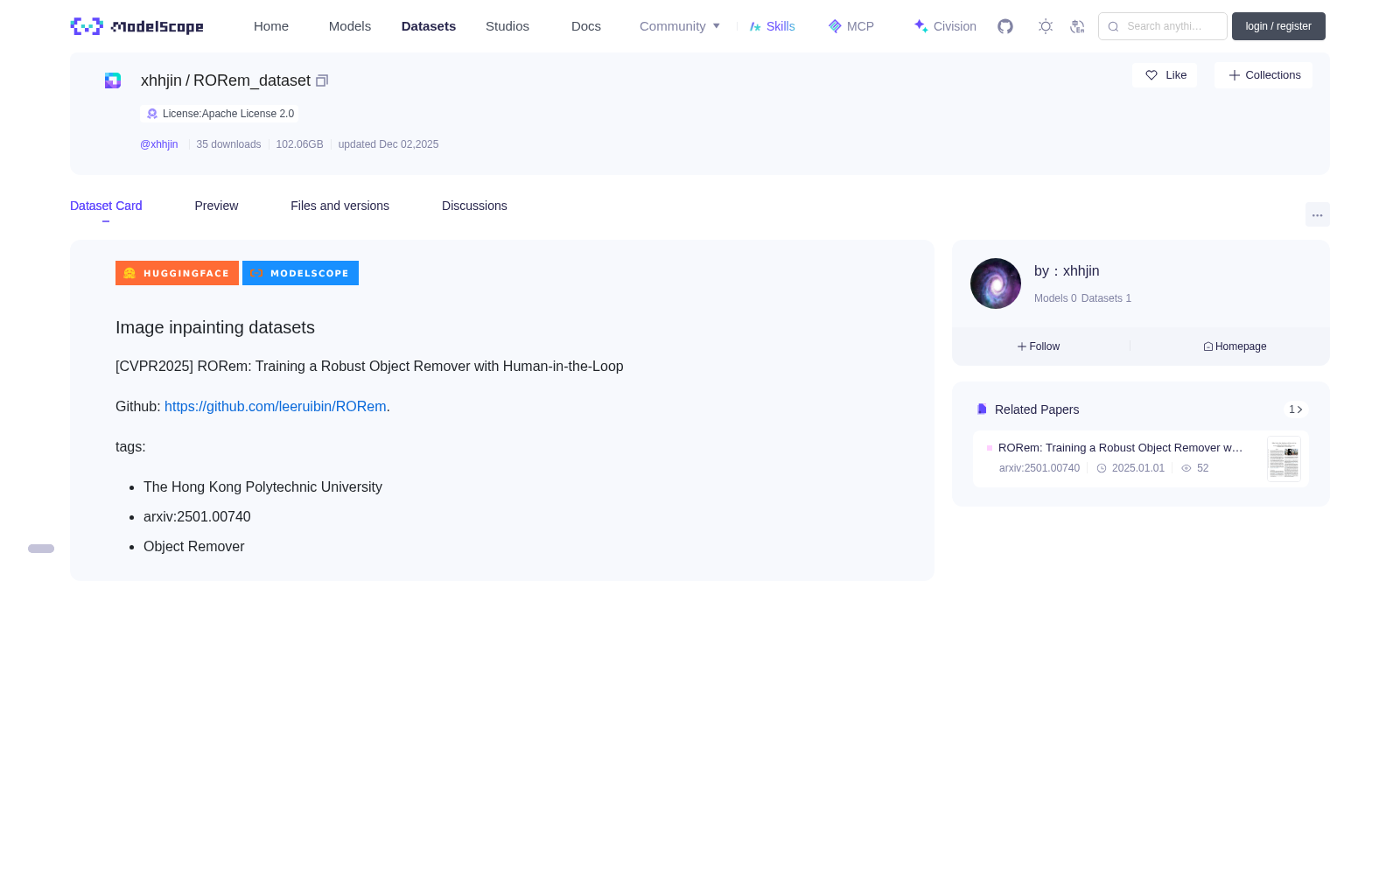Image resolution: width=1400 pixels, height=875 pixels.
Task: Open xhhjin's galaxy profile avatar
Action: [x=996, y=283]
